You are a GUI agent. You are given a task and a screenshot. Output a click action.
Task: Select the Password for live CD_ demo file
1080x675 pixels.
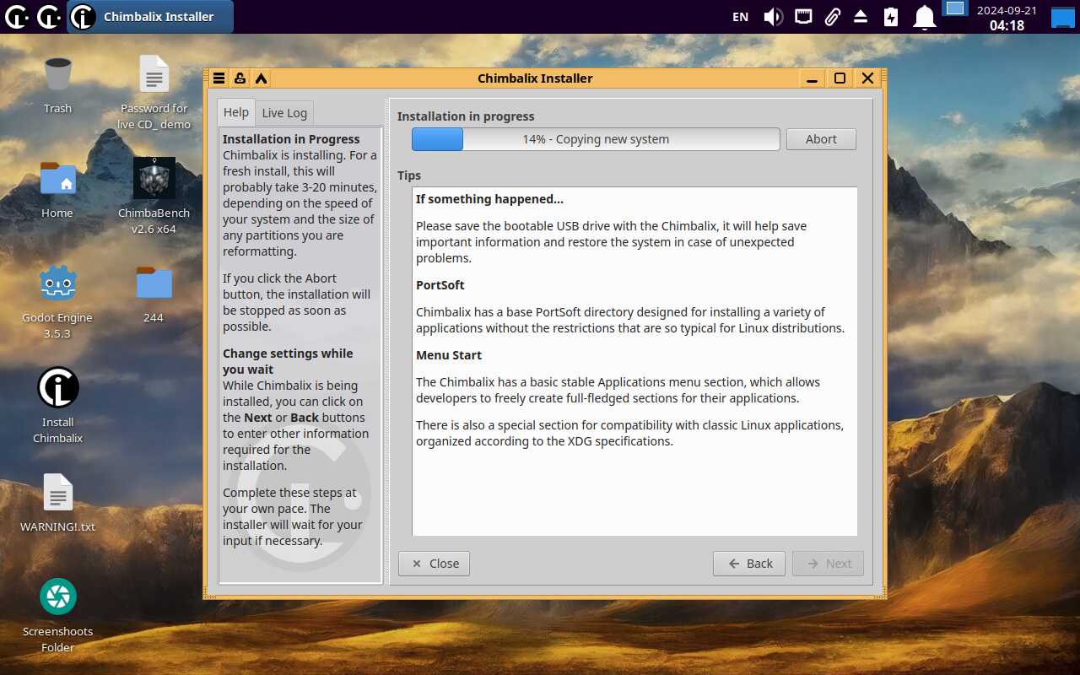(154, 92)
